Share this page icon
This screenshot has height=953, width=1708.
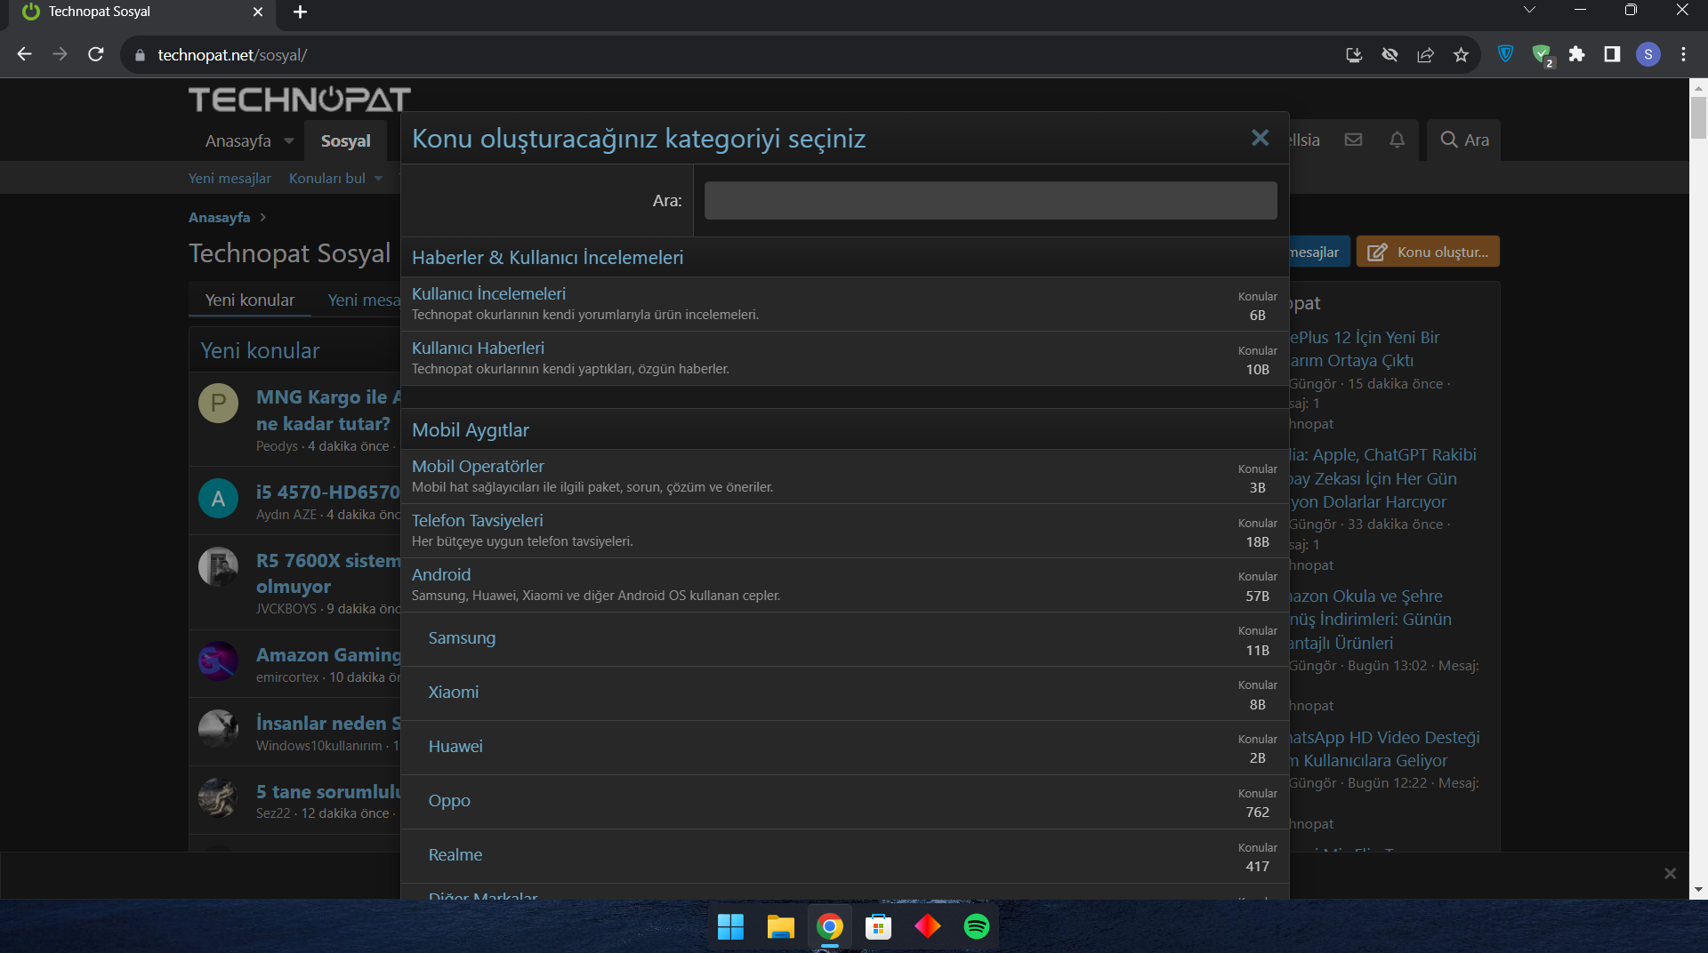click(1425, 54)
